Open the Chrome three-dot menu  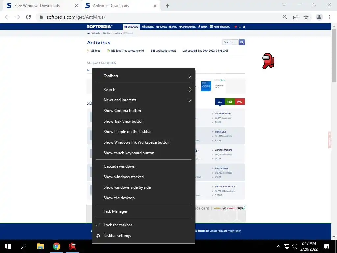point(330,17)
